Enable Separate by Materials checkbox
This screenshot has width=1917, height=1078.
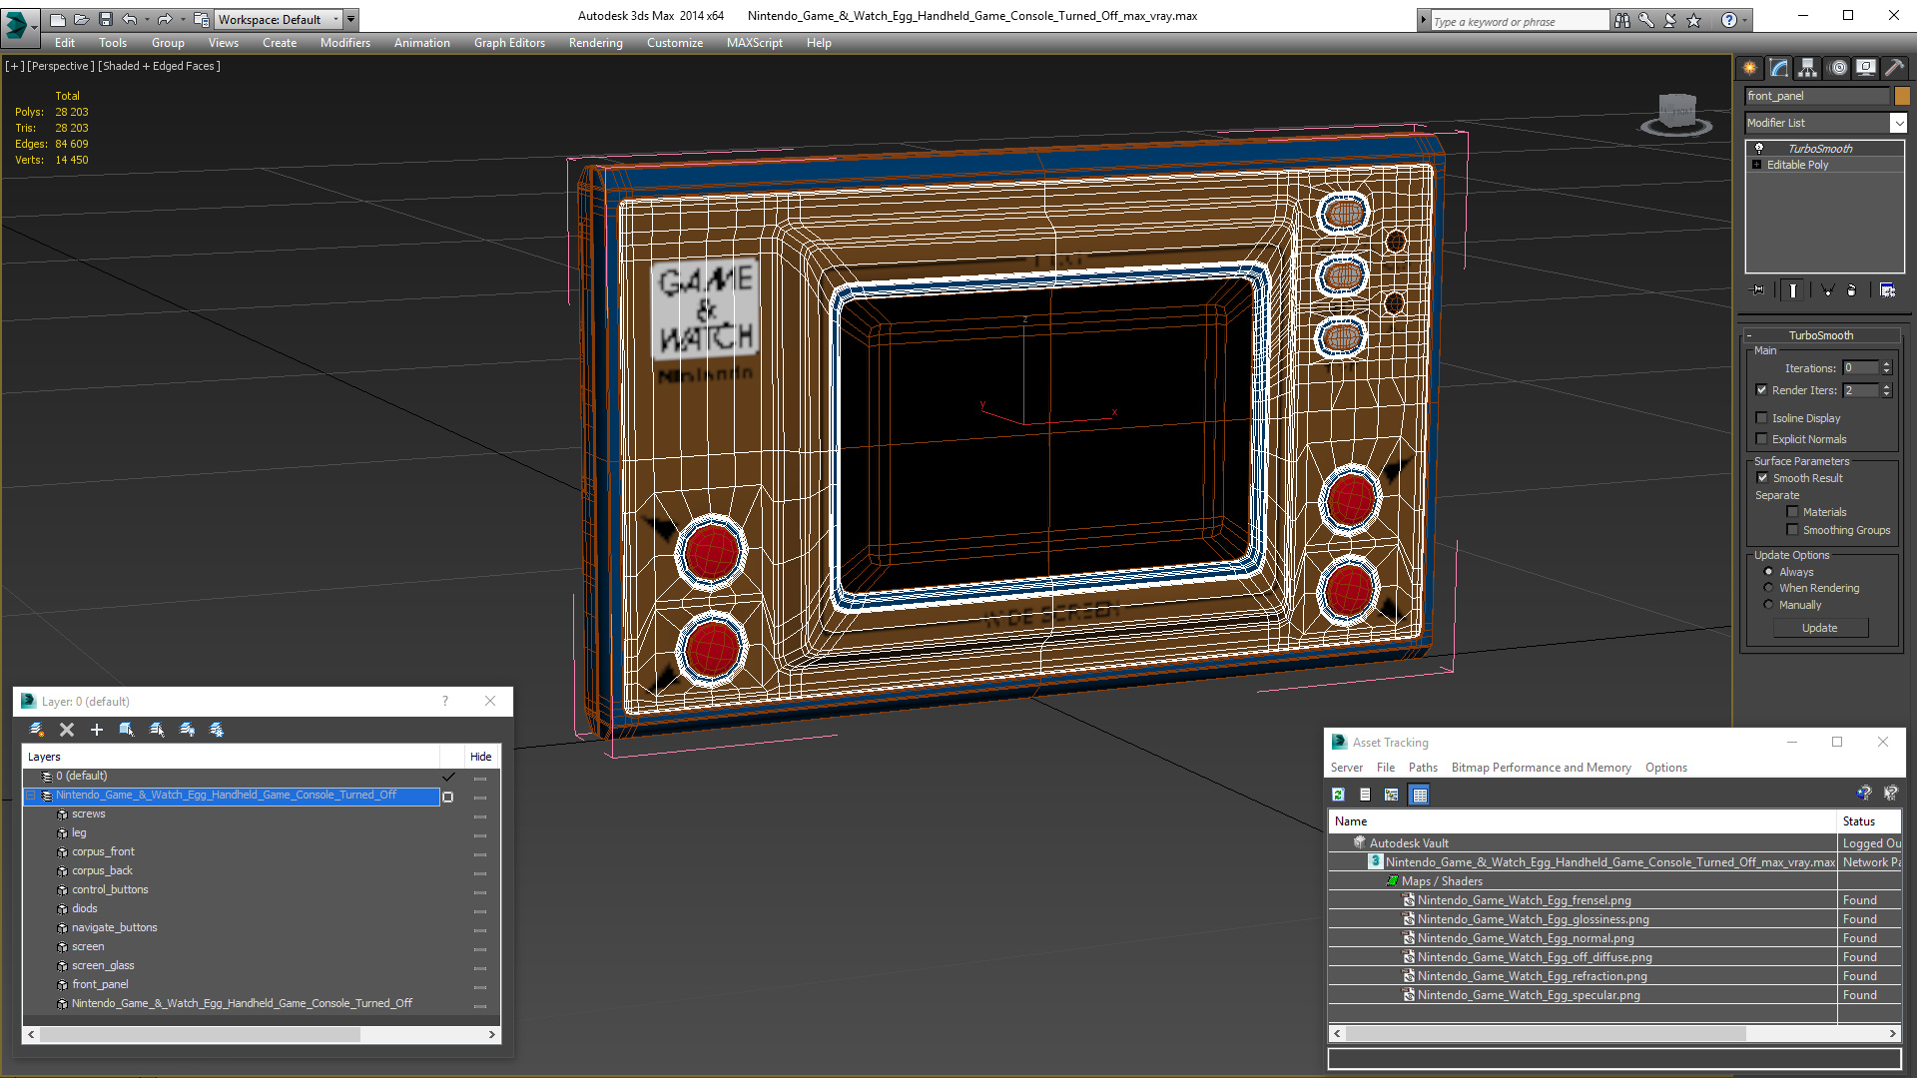[1793, 512]
